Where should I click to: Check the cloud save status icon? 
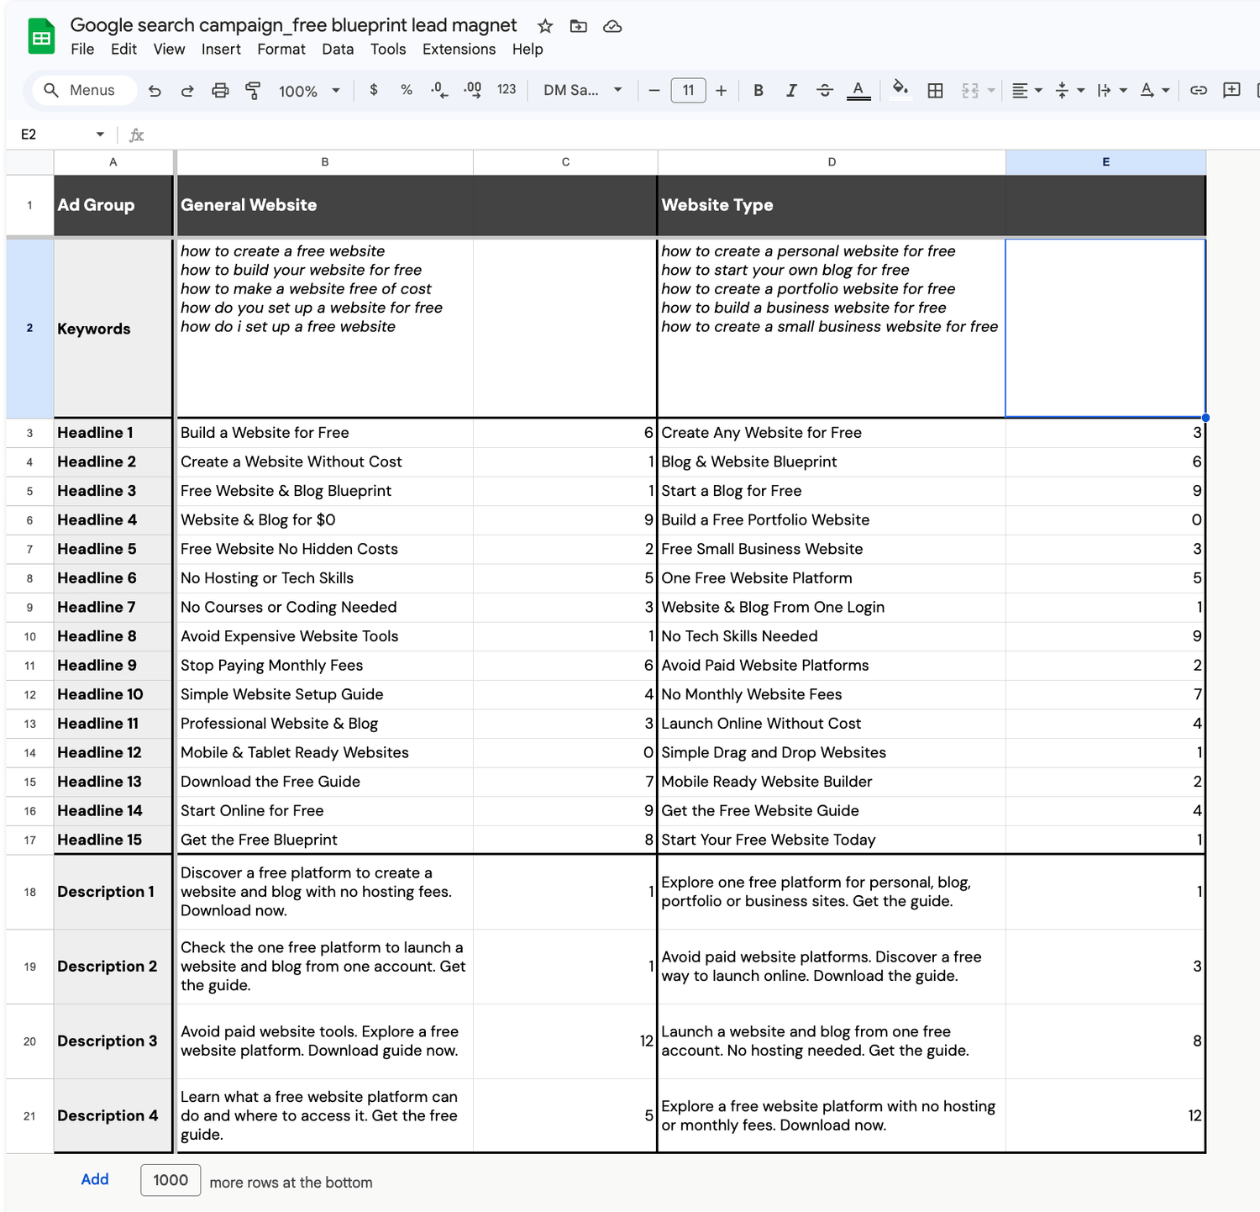(613, 26)
